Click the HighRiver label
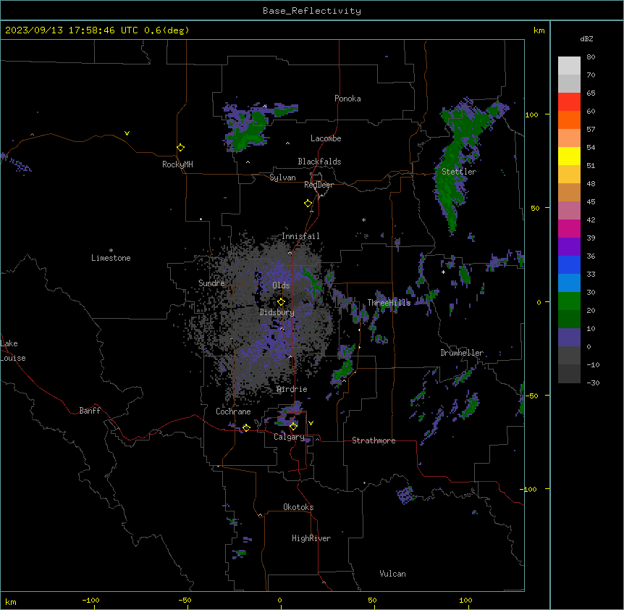 tap(311, 538)
